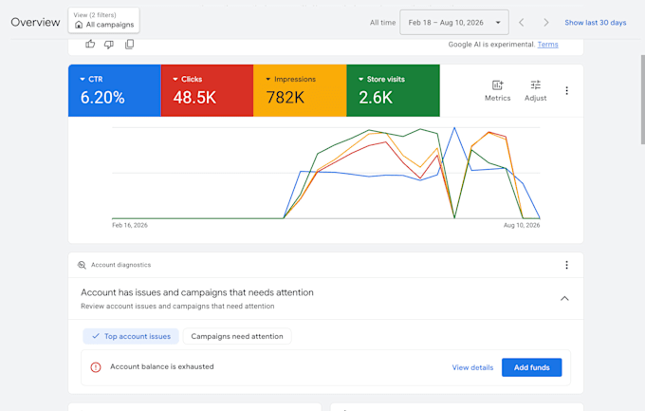Click the View details link
Screen dimensions: 645x411
[472, 367]
